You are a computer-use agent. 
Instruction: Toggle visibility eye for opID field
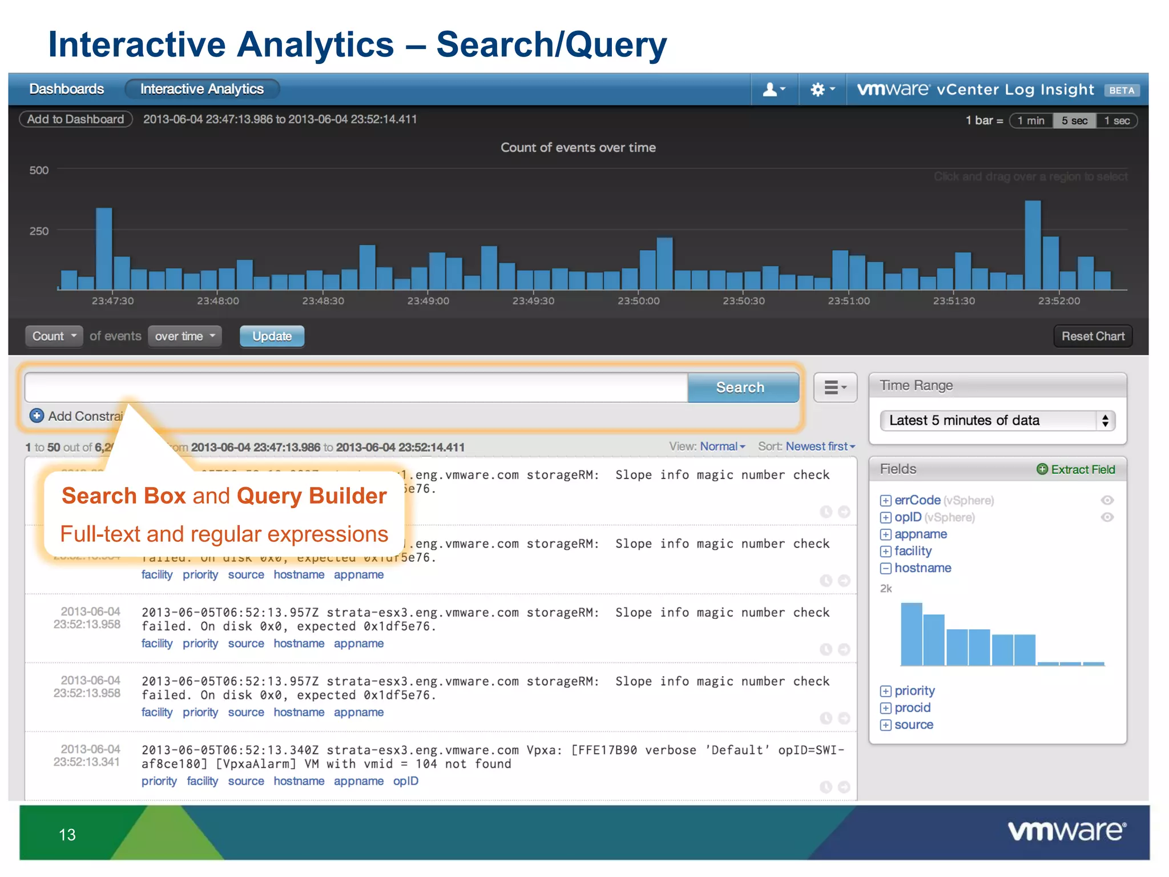coord(1107,517)
